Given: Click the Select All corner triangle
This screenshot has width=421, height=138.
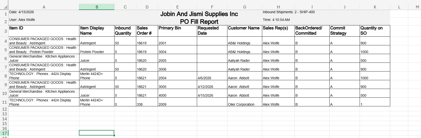Looking at the screenshot, I should pyautogui.click(x=5, y=7).
